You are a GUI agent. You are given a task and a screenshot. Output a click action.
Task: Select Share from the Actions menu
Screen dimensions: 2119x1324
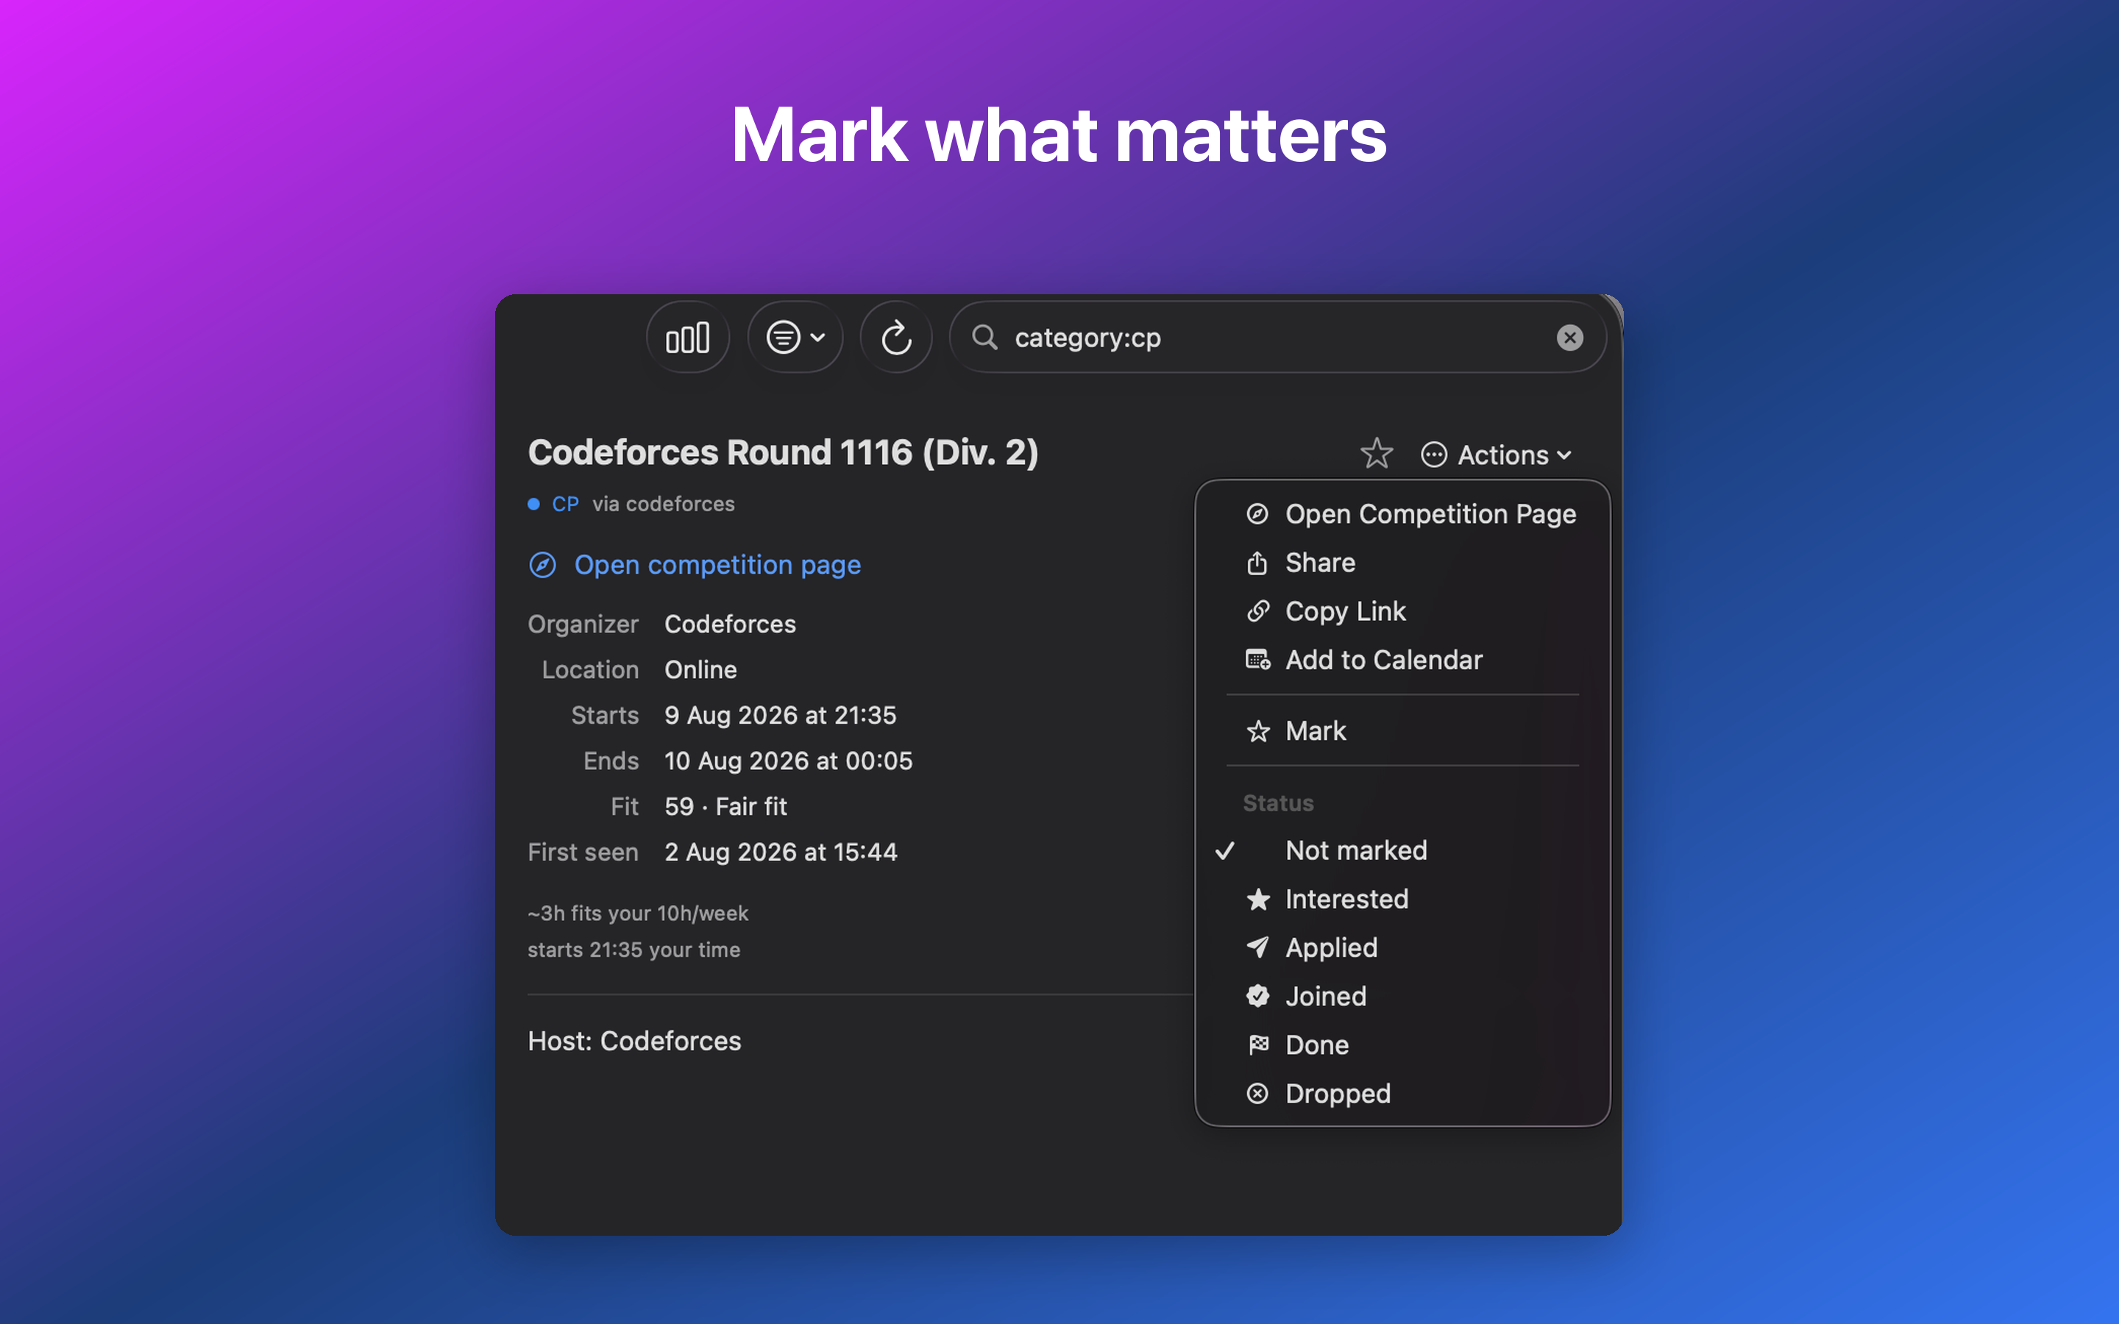coord(1403,563)
